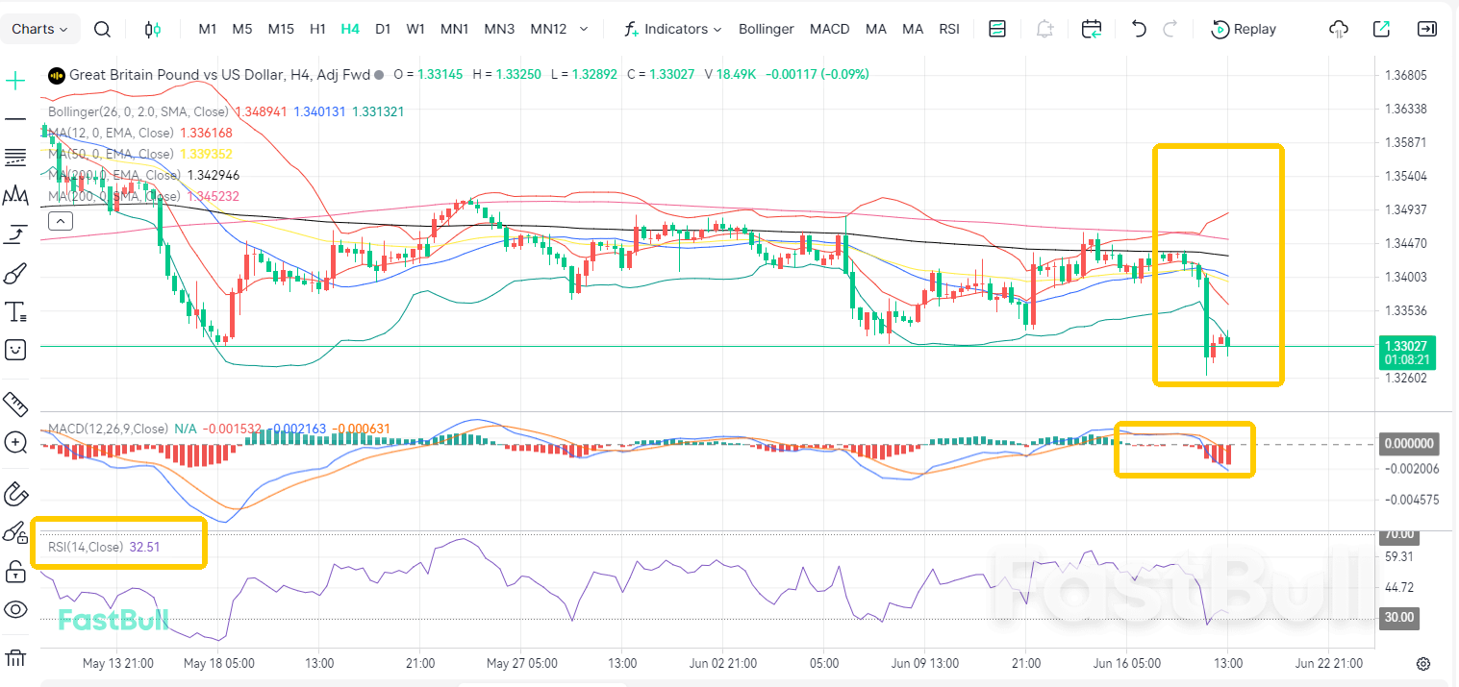Open the Indicators dropdown menu

point(673,29)
